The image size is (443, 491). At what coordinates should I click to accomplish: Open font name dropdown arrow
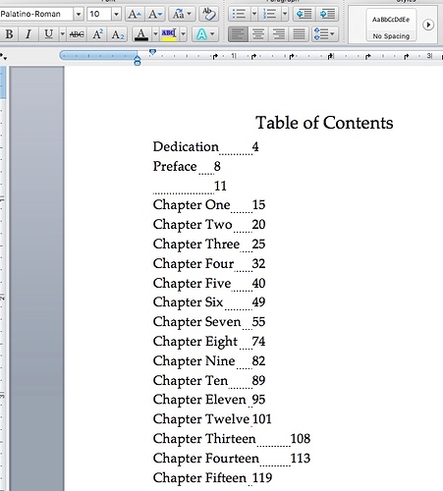(x=79, y=14)
